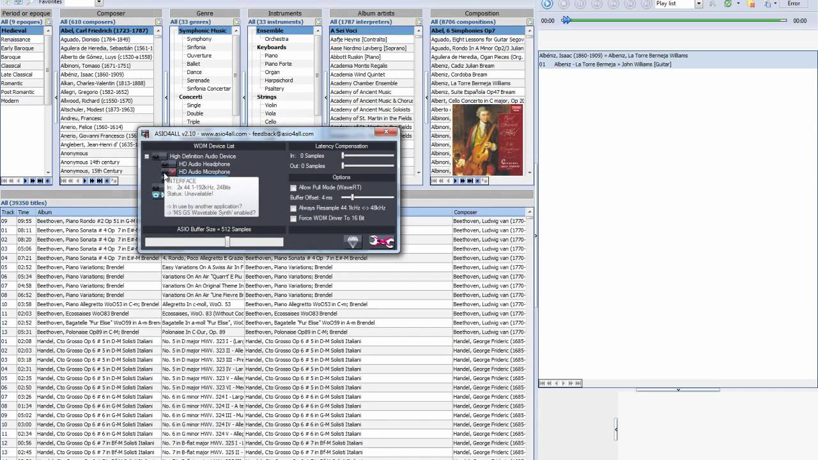Select Bagatelle In a-moll "Fur Elise" track
818x460 pixels.
coord(202,323)
